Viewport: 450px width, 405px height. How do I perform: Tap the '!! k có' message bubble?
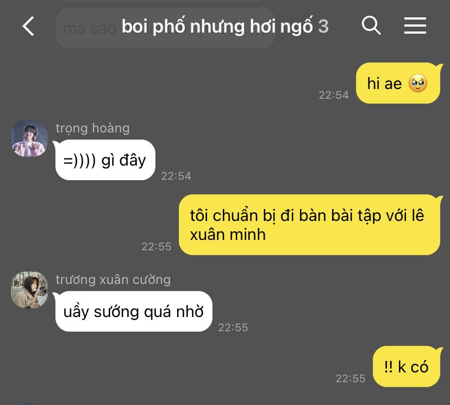[407, 366]
